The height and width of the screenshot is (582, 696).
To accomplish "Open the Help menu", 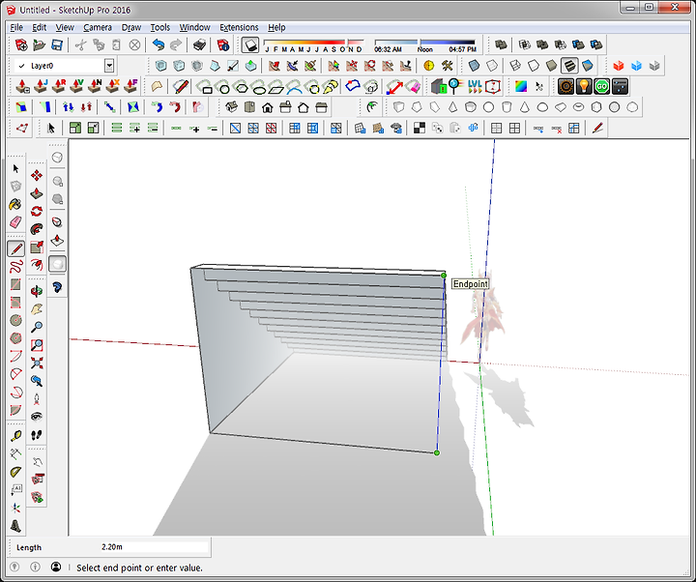I will (276, 27).
